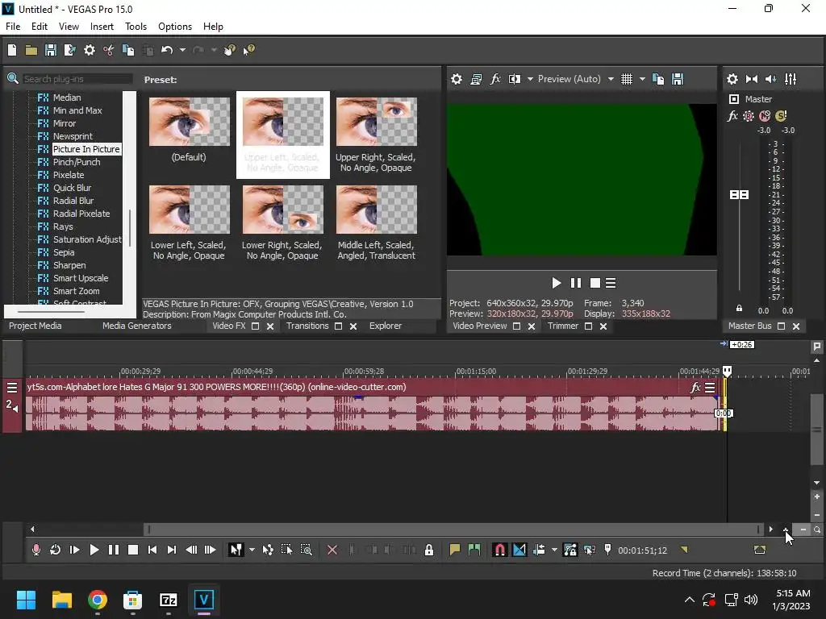Stop playback in the preview window
The image size is (826, 619).
coord(594,283)
